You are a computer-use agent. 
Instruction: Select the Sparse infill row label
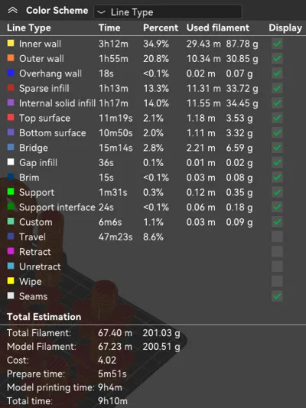[44, 89]
